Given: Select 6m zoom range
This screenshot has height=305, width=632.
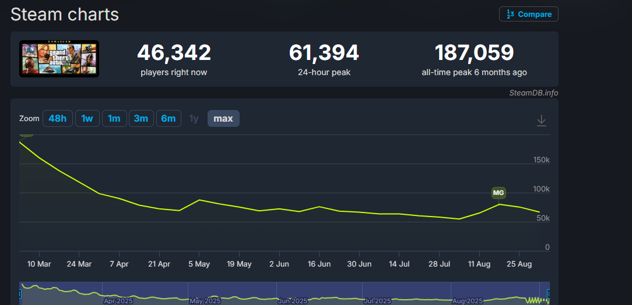Looking at the screenshot, I should click(168, 119).
